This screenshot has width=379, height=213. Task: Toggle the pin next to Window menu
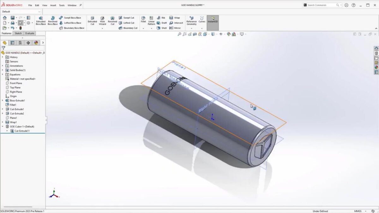[80, 5]
